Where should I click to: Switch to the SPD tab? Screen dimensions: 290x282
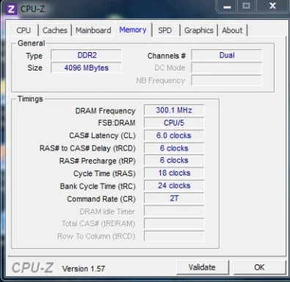(x=165, y=30)
